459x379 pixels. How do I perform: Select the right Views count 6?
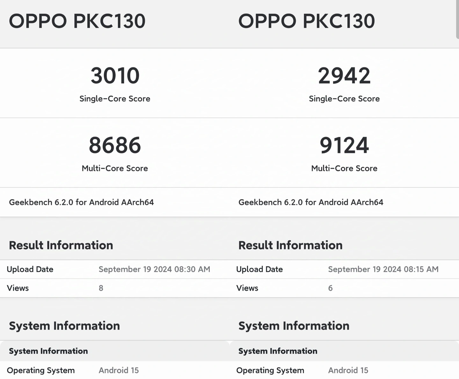tap(330, 288)
